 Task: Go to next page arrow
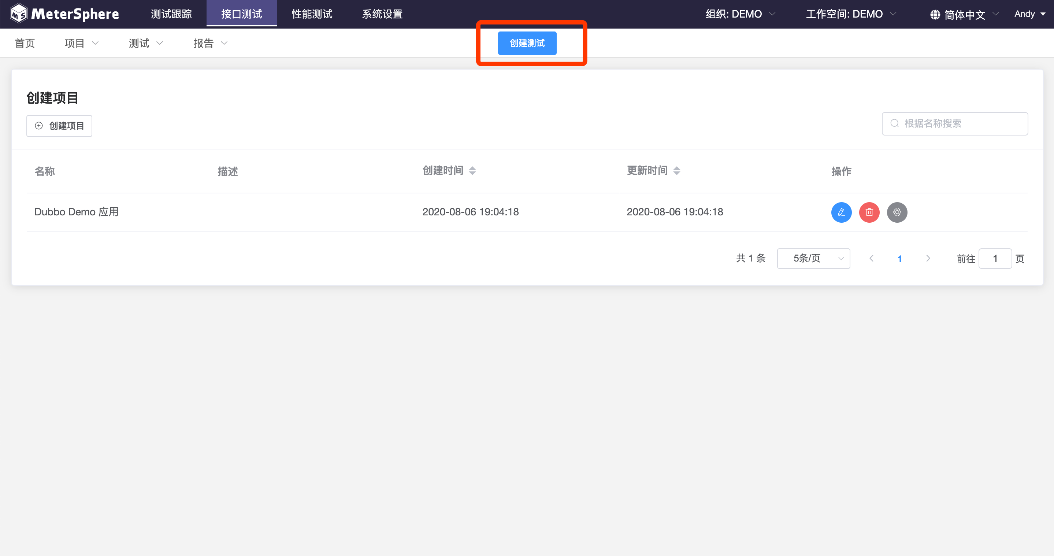(928, 258)
